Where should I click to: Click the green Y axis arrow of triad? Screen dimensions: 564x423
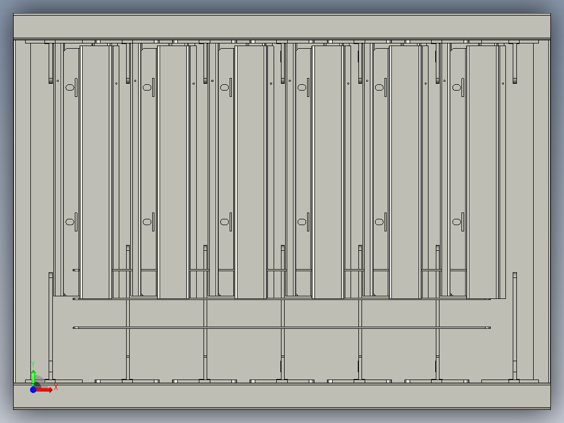[33, 379]
